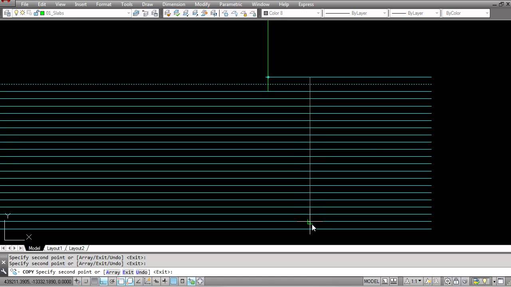The width and height of the screenshot is (511, 287).
Task: Click the Layer Previous icon
Action: point(145,13)
